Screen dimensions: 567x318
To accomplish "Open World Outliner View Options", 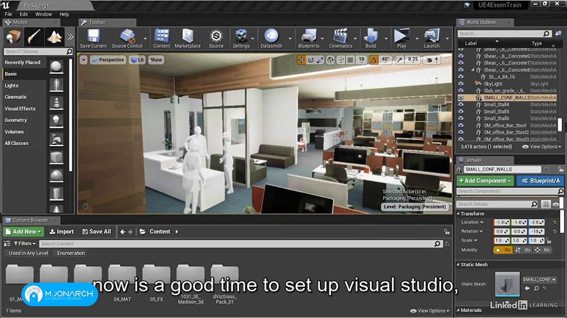I will point(542,147).
